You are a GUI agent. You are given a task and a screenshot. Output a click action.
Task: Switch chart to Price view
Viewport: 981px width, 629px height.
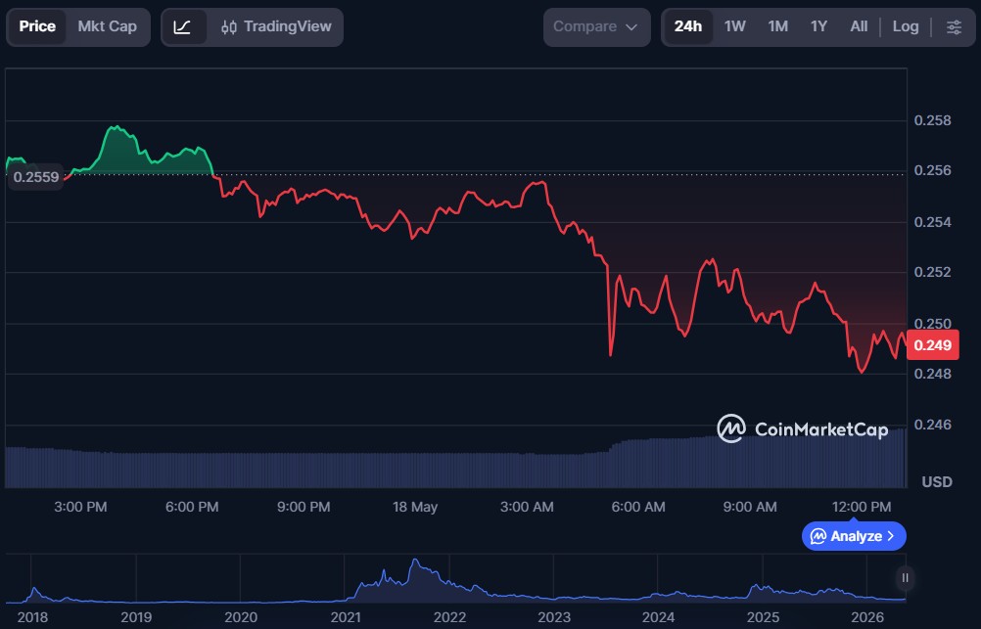[x=37, y=26]
